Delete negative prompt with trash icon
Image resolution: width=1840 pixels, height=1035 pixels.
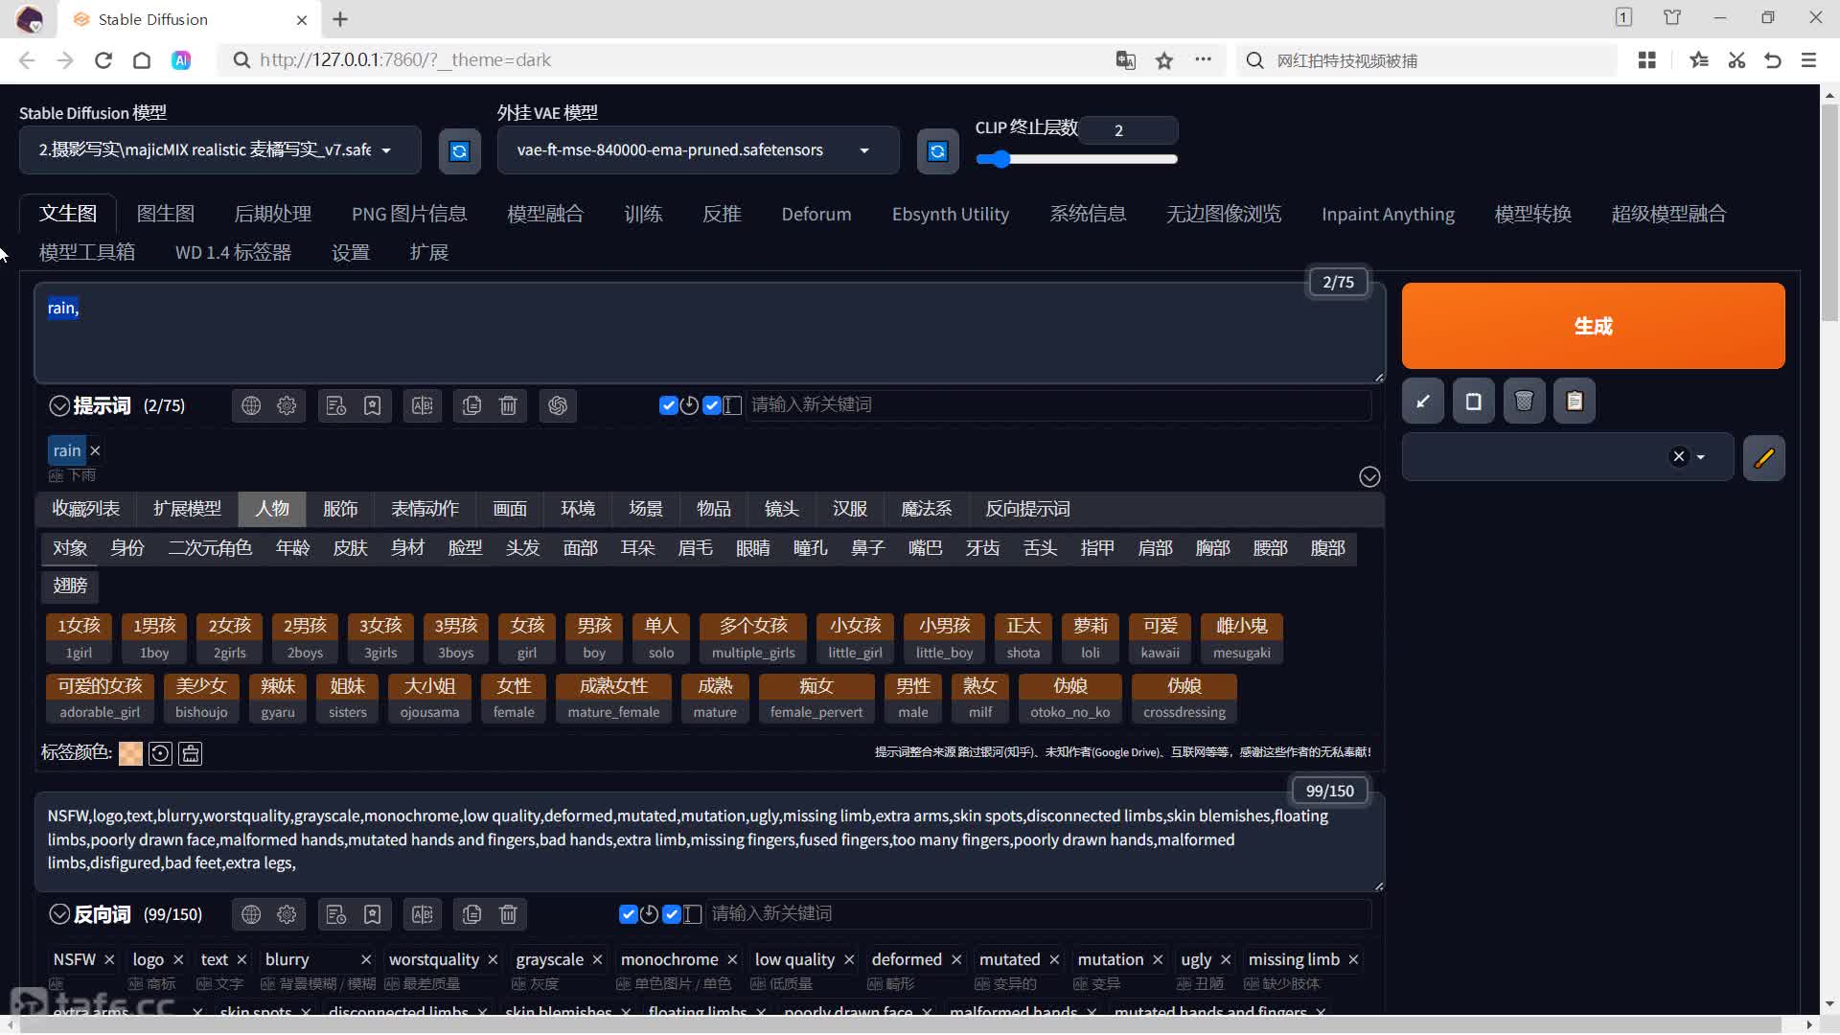509,914
